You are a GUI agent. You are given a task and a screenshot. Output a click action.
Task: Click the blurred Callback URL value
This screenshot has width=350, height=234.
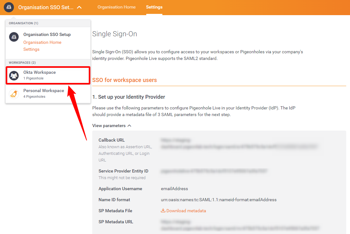click(239, 143)
